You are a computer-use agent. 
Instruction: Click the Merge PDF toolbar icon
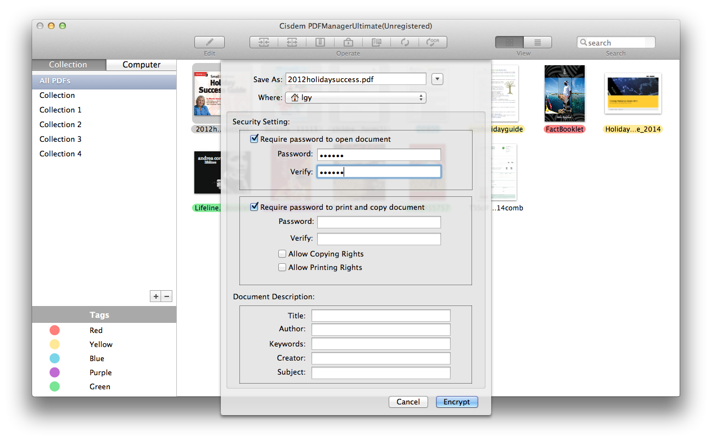264,42
